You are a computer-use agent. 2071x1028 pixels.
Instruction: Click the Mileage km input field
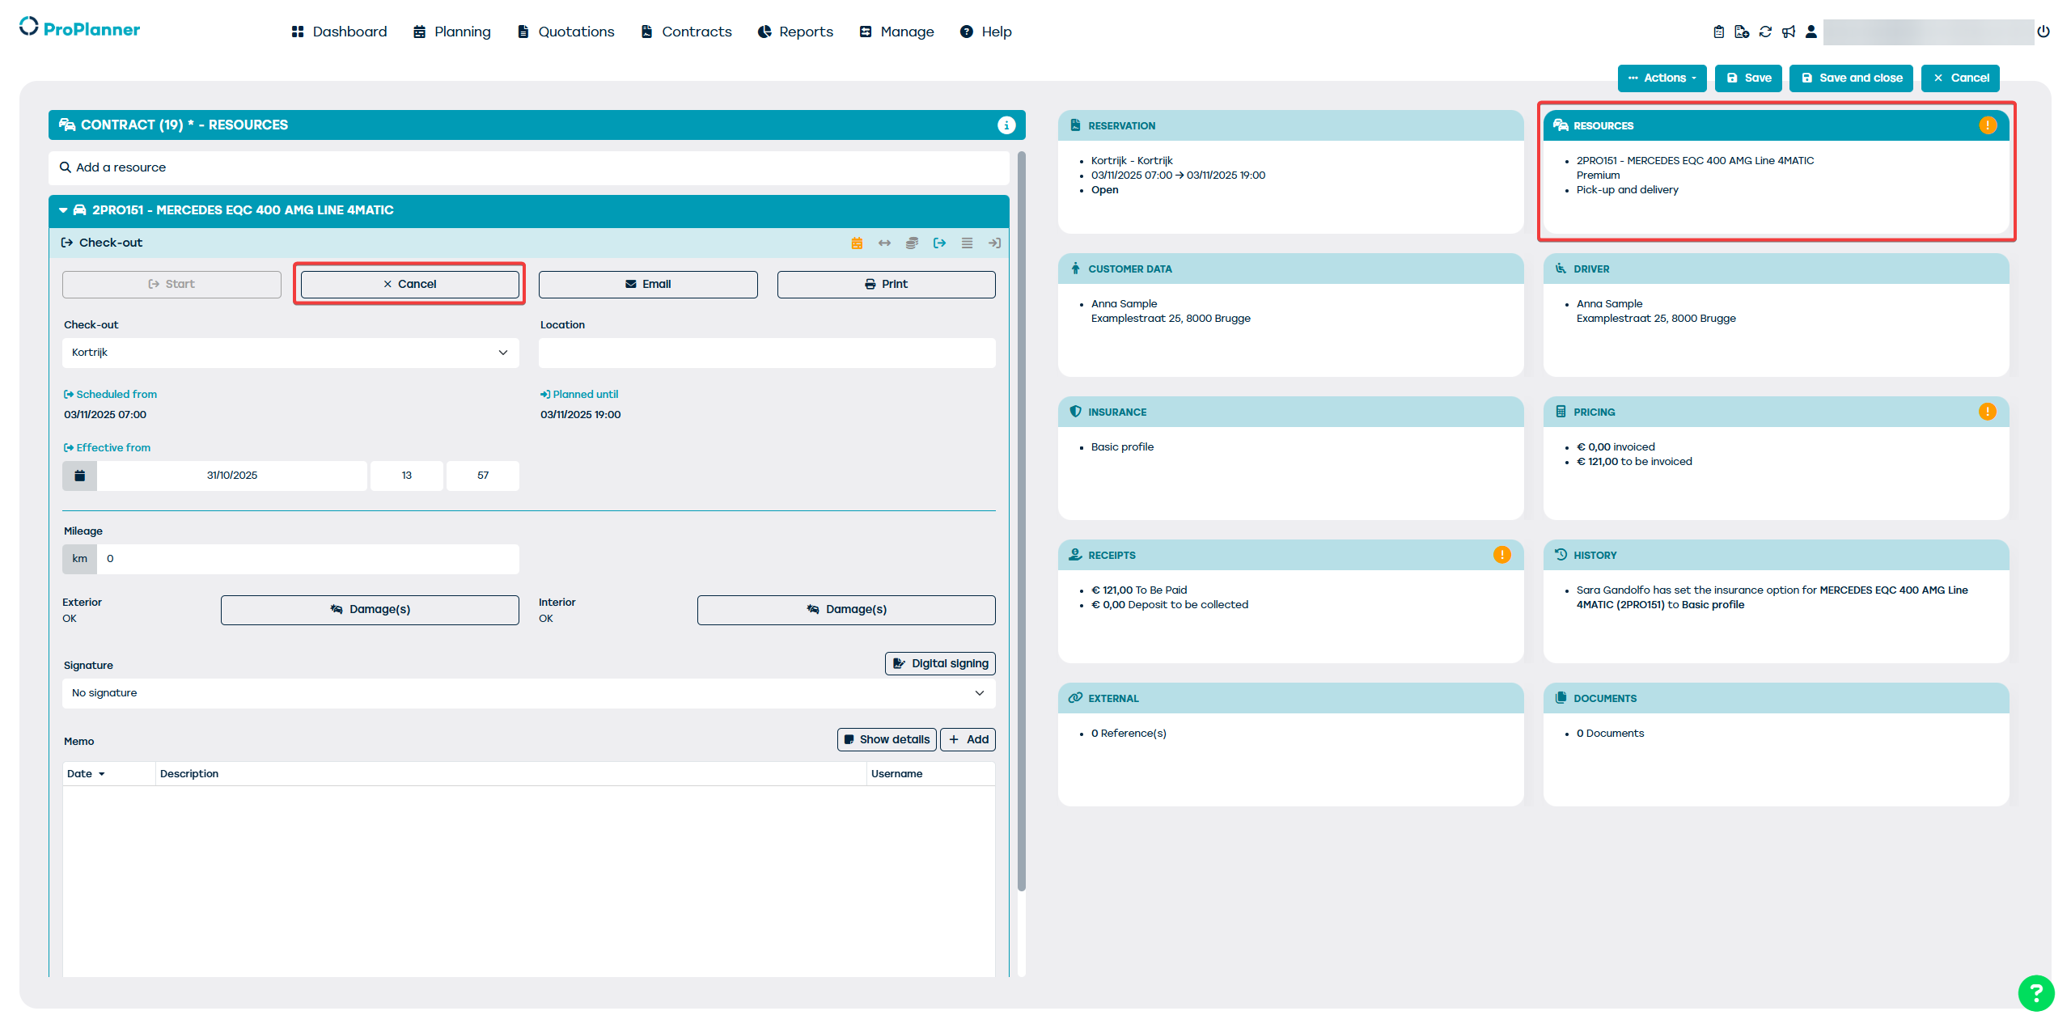tap(307, 559)
